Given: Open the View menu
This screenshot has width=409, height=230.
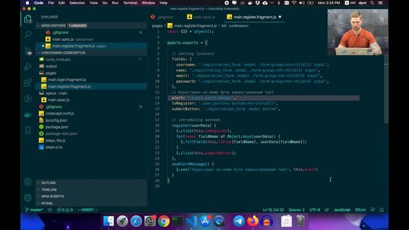Looking at the screenshot, I should pos(94,3).
